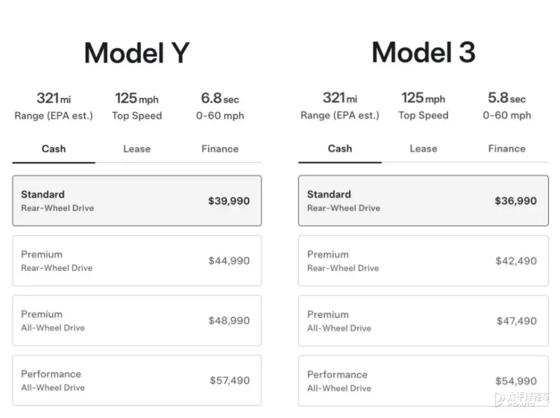The height and width of the screenshot is (418, 560).
Task: Select Model 3 Cash tab
Action: 340,148
